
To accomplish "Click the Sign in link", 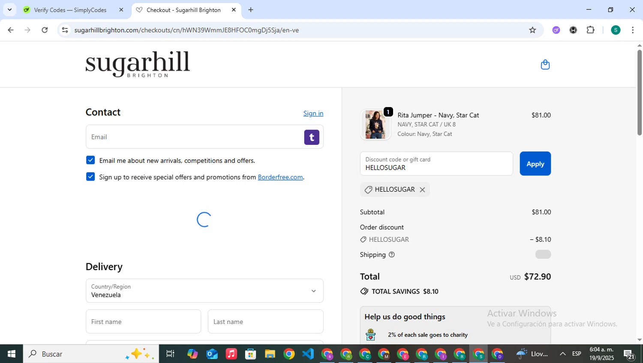I will (x=313, y=113).
